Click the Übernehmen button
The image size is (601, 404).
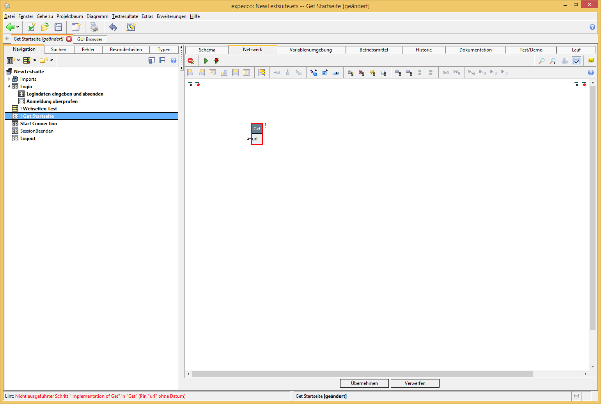tap(364, 383)
